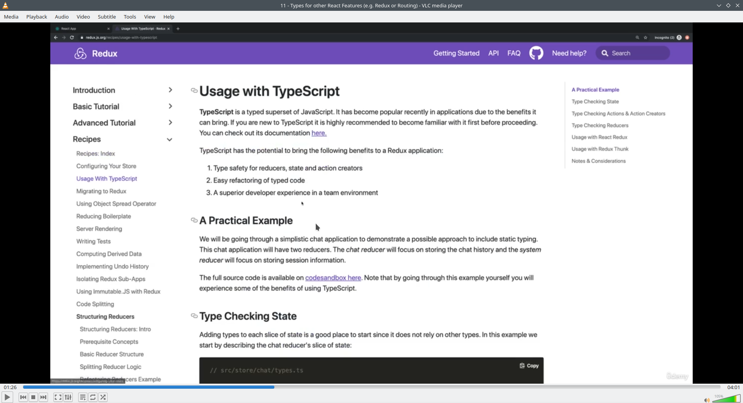Switch to the React App browser tab
The image size is (743, 403).
[82, 29]
